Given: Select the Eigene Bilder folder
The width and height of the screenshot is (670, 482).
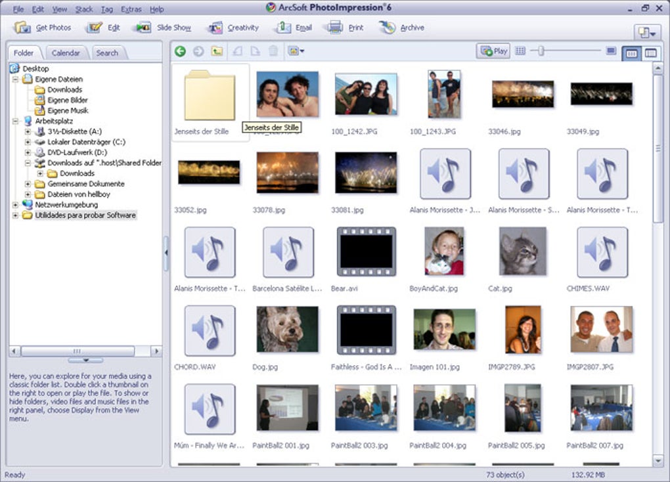Looking at the screenshot, I should pyautogui.click(x=67, y=100).
